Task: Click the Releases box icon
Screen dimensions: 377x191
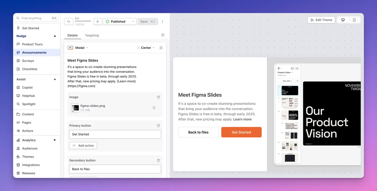Action: click(x=18, y=173)
